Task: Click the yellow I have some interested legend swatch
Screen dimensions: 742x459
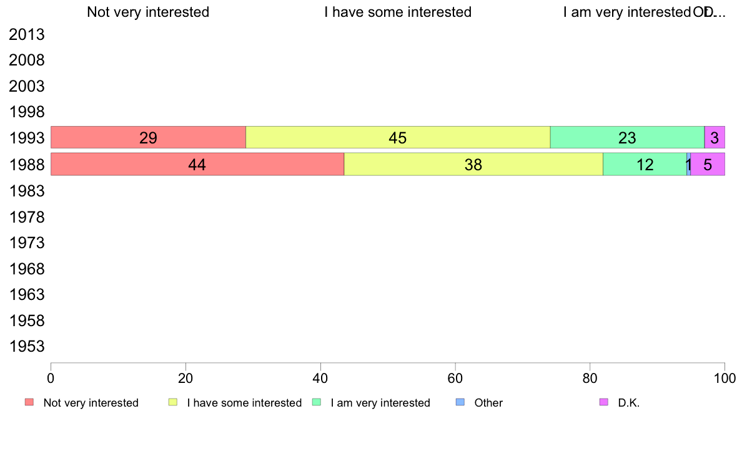Action: coord(173,402)
